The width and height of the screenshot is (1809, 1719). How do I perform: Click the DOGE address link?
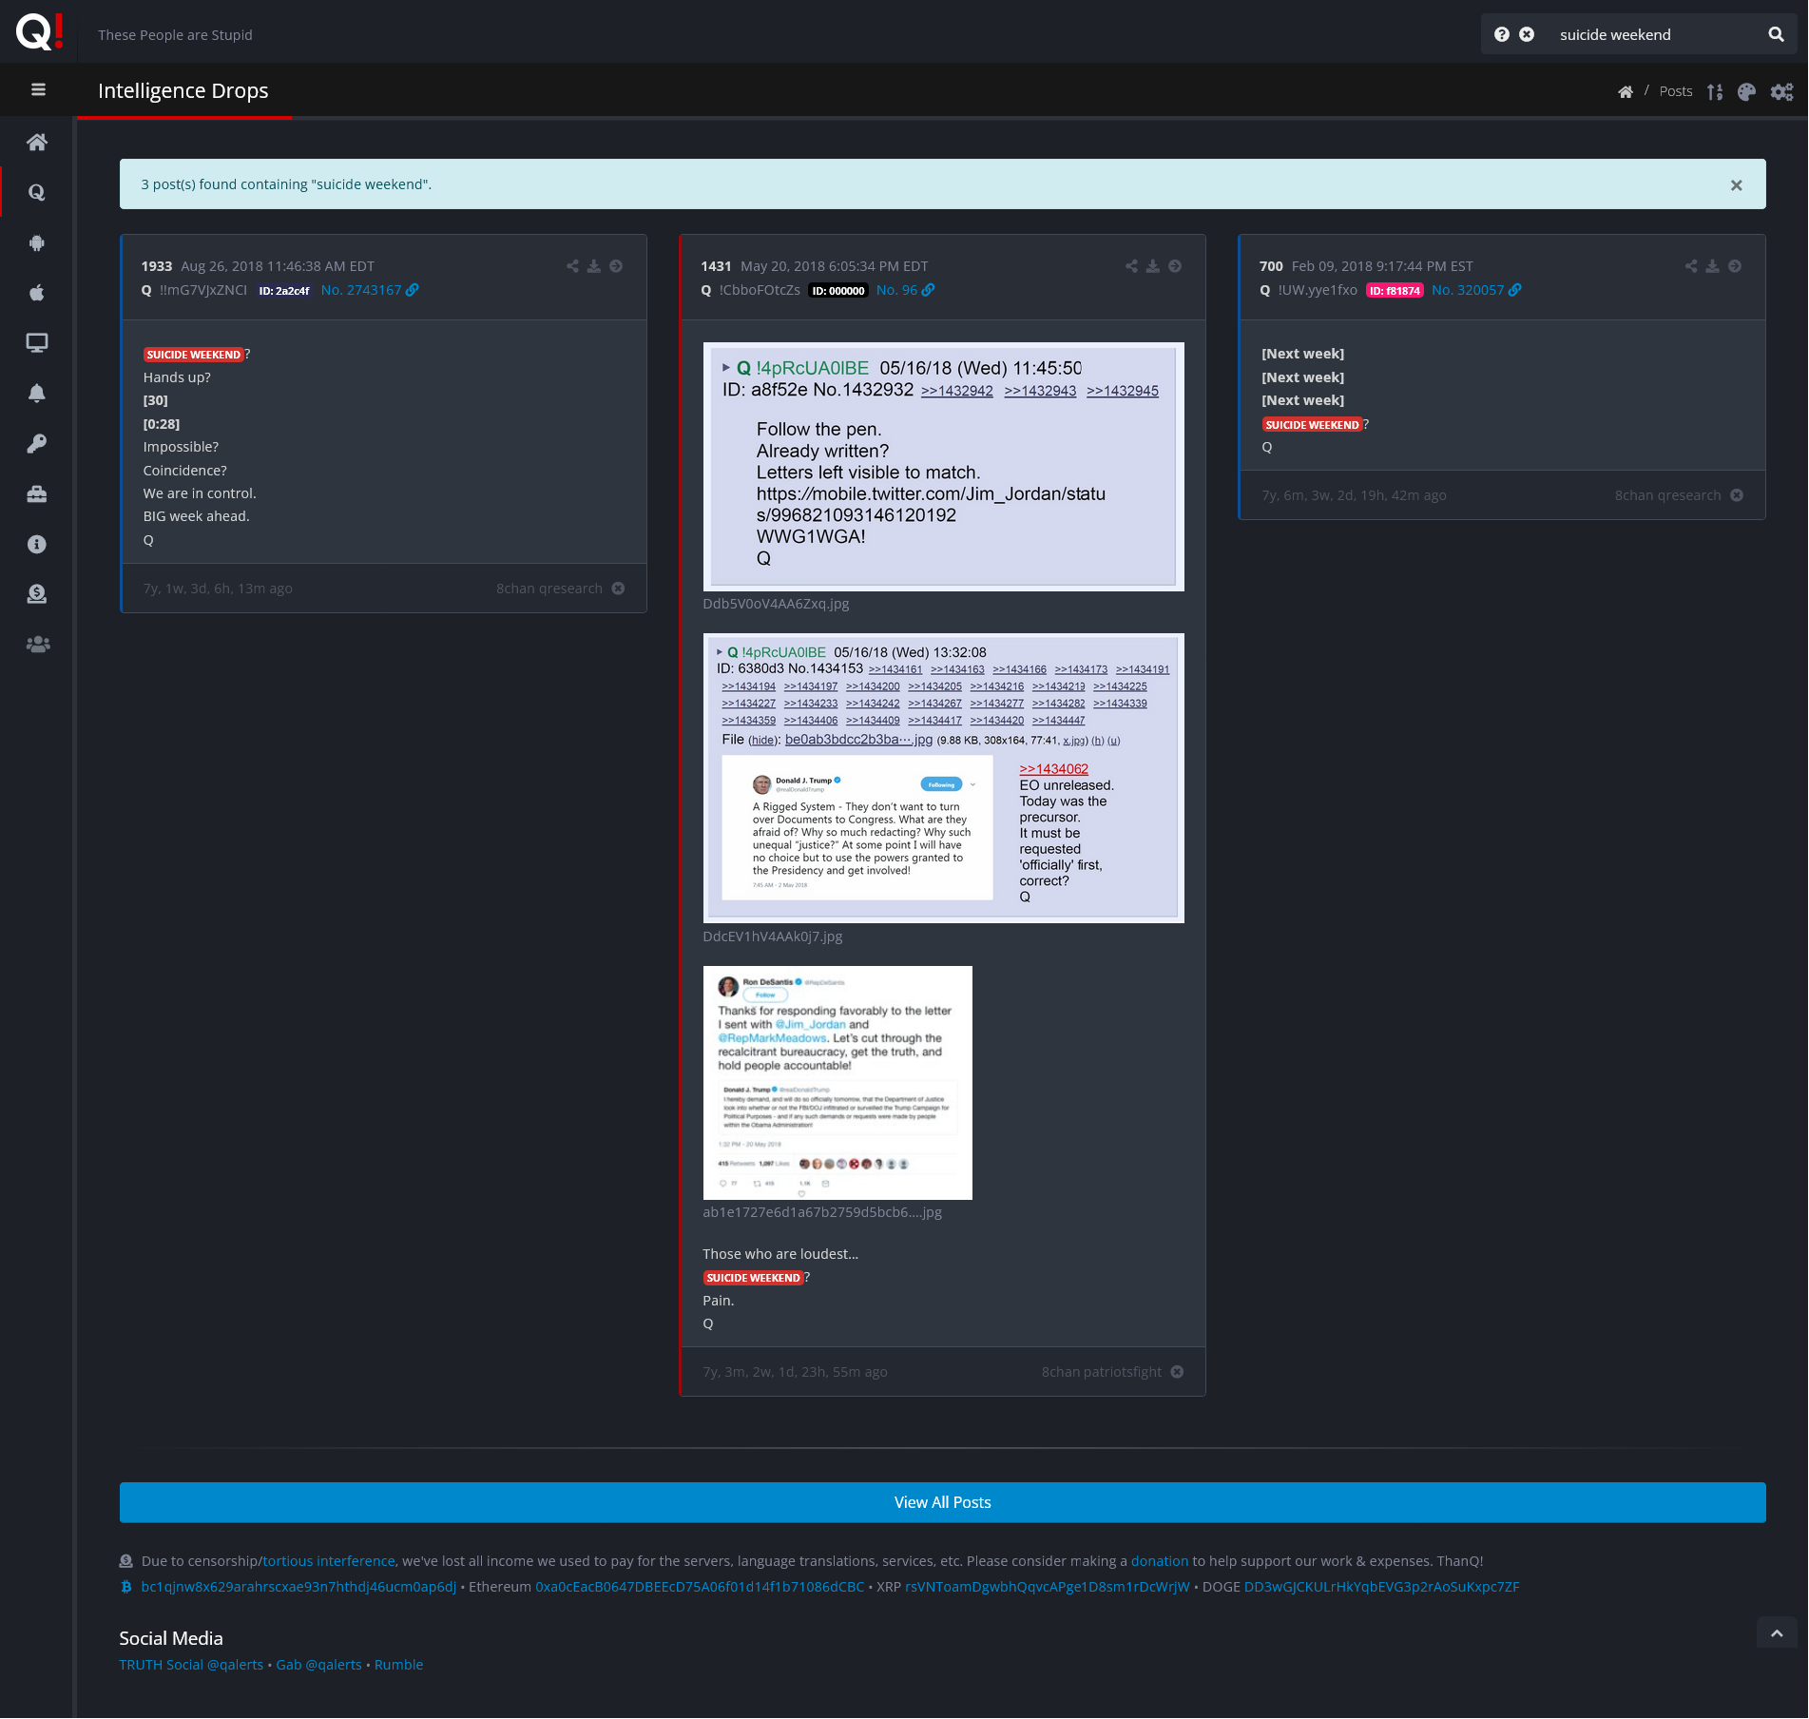click(x=1381, y=1587)
